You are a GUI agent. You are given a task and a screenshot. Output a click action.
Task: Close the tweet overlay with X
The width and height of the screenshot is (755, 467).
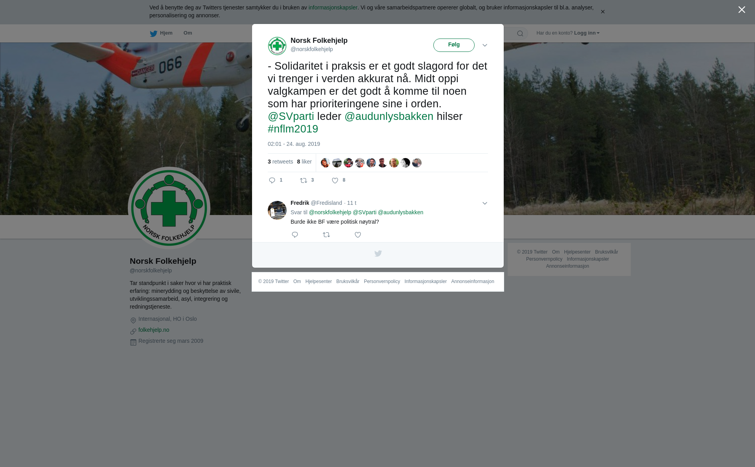(742, 10)
